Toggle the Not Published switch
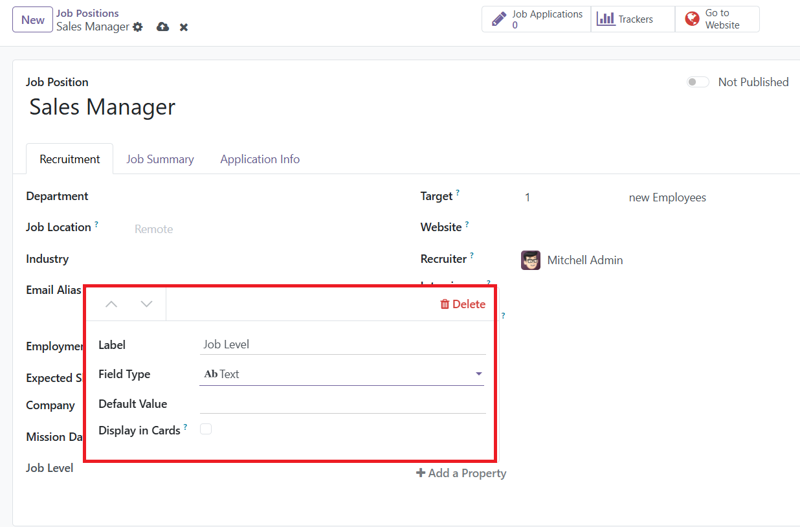The image size is (800, 527). [x=698, y=82]
